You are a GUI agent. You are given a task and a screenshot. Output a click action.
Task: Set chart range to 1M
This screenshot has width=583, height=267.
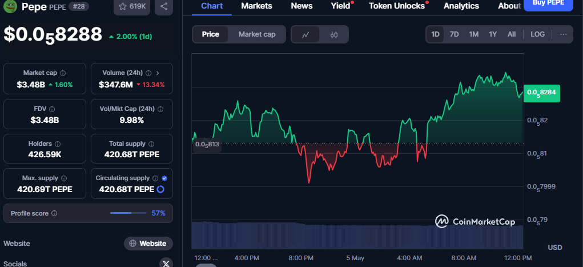coord(474,34)
